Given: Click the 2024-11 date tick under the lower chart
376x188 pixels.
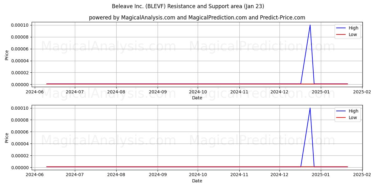Looking at the screenshot, I should click(239, 175).
